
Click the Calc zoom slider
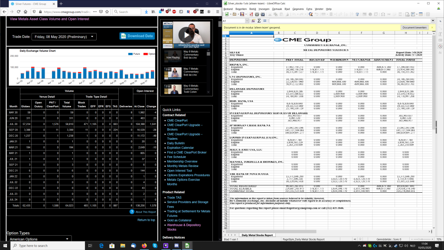422,240
